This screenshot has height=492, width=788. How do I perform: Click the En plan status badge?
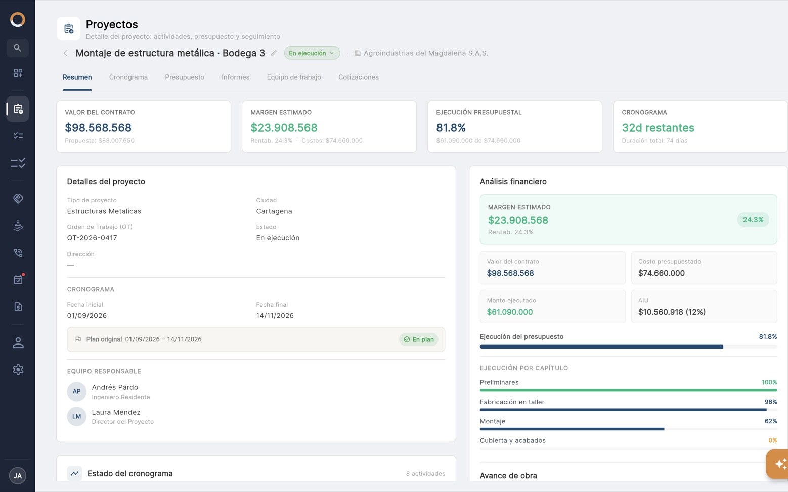(x=419, y=339)
